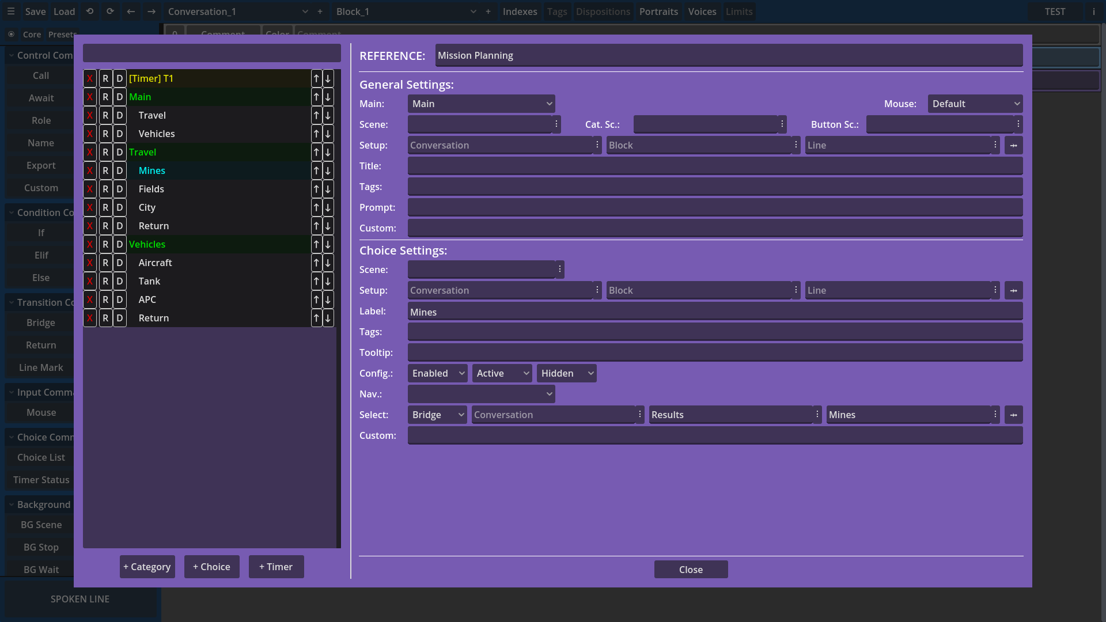Screen dimensions: 1106x622
Task: Open the Mouse Default dropdown
Action: click(x=975, y=104)
